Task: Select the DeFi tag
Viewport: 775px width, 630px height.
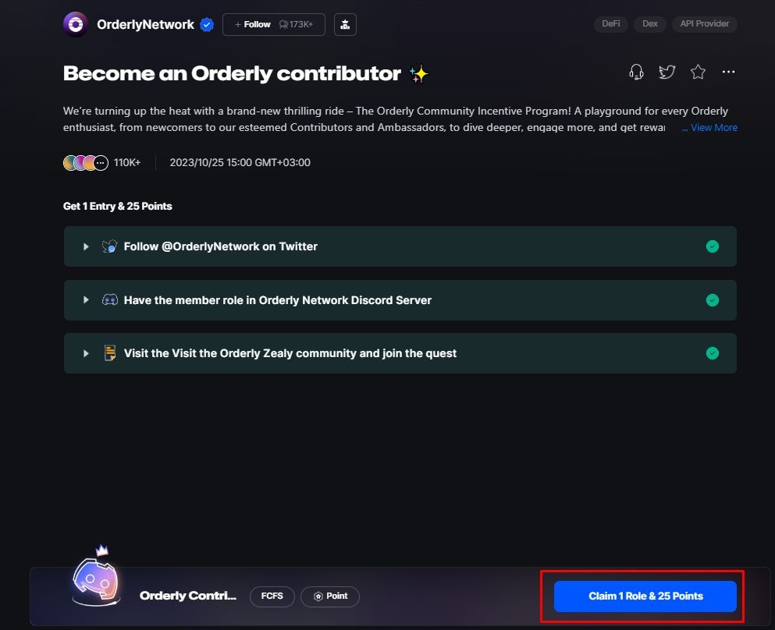Action: click(611, 23)
